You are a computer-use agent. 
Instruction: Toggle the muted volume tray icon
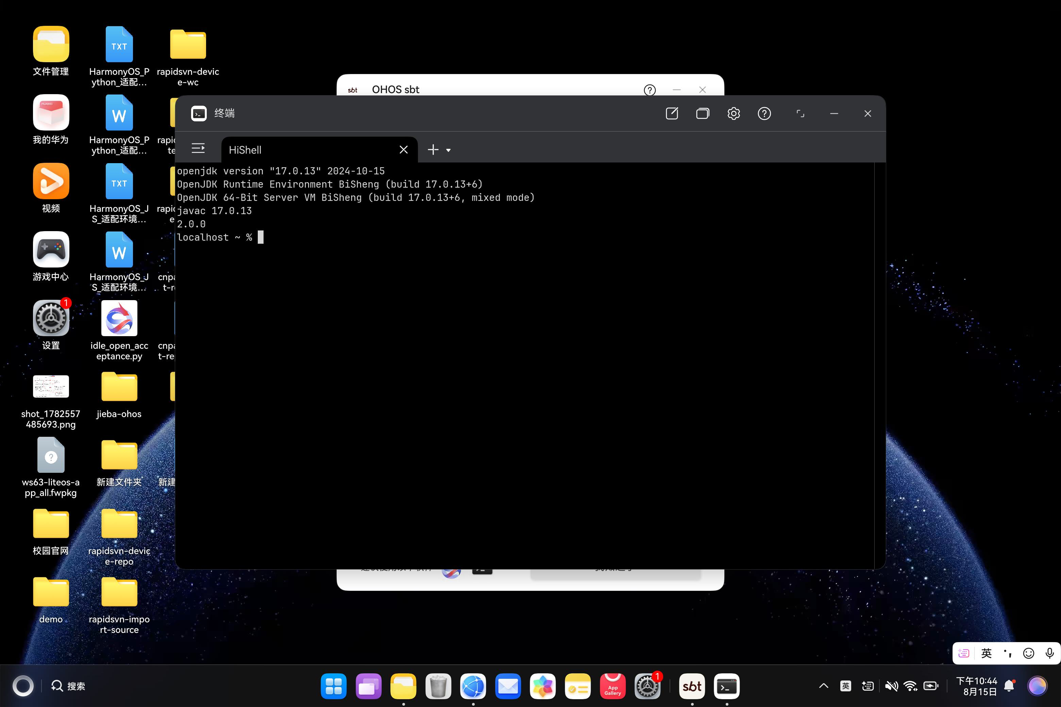point(891,686)
